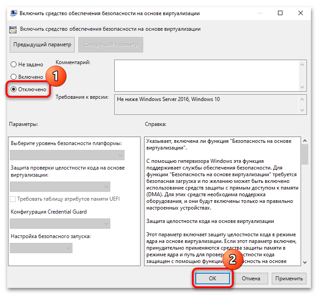Click the 'Применить' button
Screen dimensions: 318x295
pyautogui.click(x=289, y=279)
